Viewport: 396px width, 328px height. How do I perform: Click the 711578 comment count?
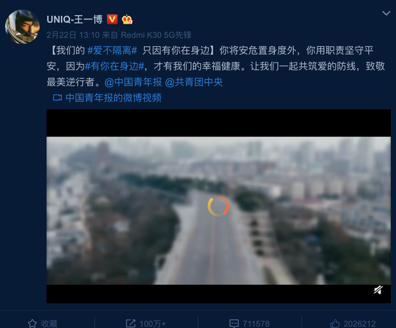tap(256, 324)
